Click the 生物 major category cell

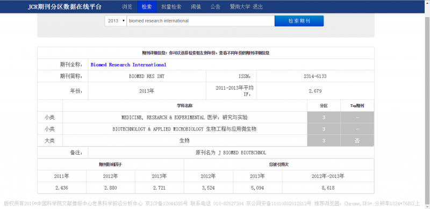point(184,141)
